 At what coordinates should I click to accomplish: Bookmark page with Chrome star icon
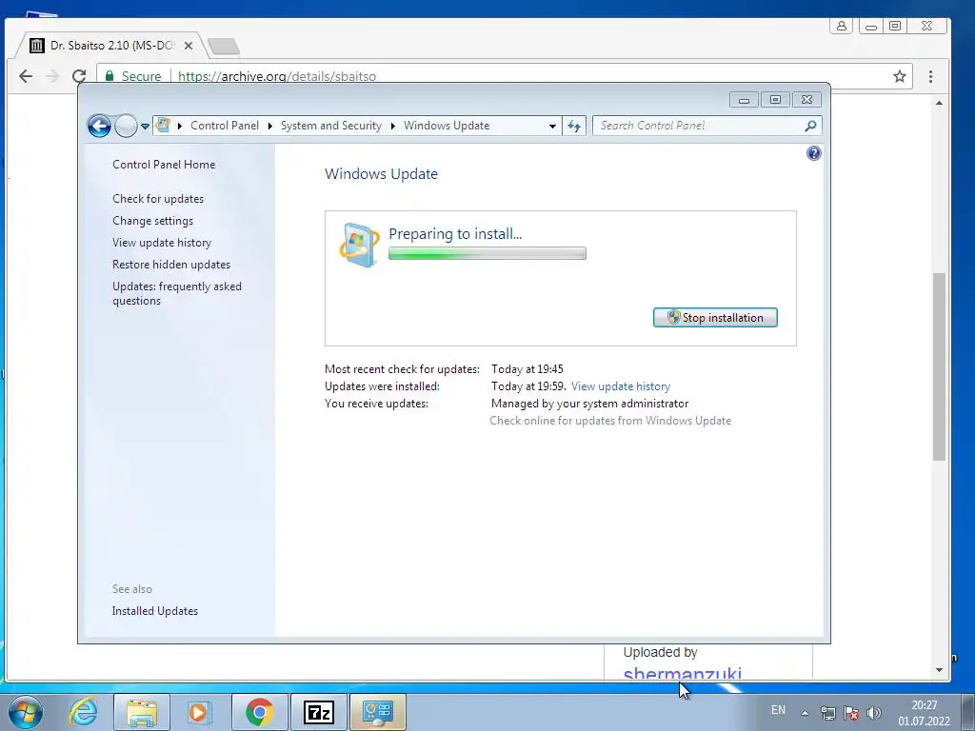pyautogui.click(x=899, y=76)
